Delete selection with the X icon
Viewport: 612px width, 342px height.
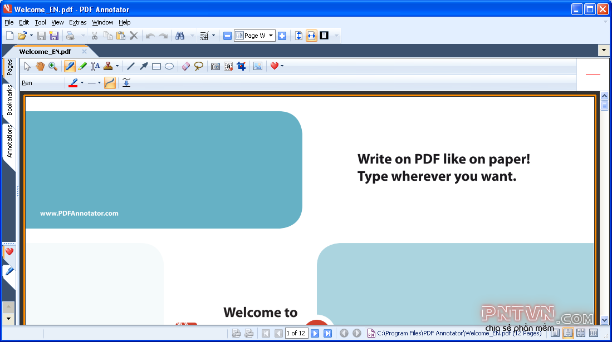click(x=134, y=36)
